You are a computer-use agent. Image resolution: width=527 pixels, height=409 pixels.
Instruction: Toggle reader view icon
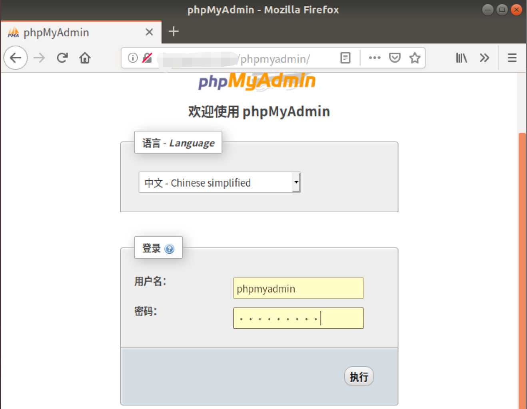345,58
